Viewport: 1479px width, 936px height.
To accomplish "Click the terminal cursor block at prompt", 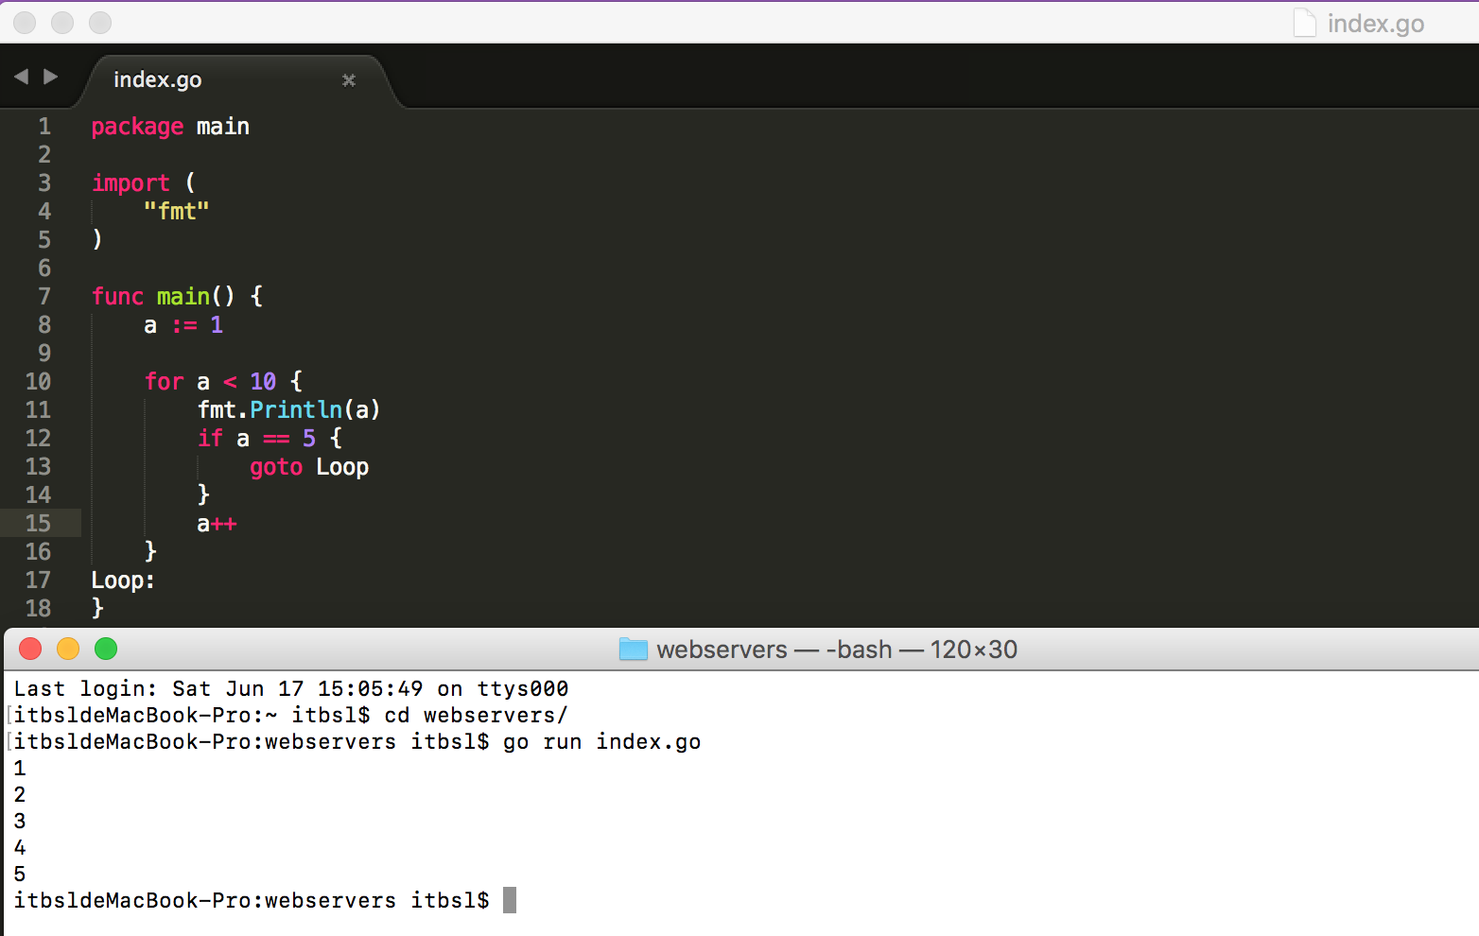I will click(x=510, y=900).
